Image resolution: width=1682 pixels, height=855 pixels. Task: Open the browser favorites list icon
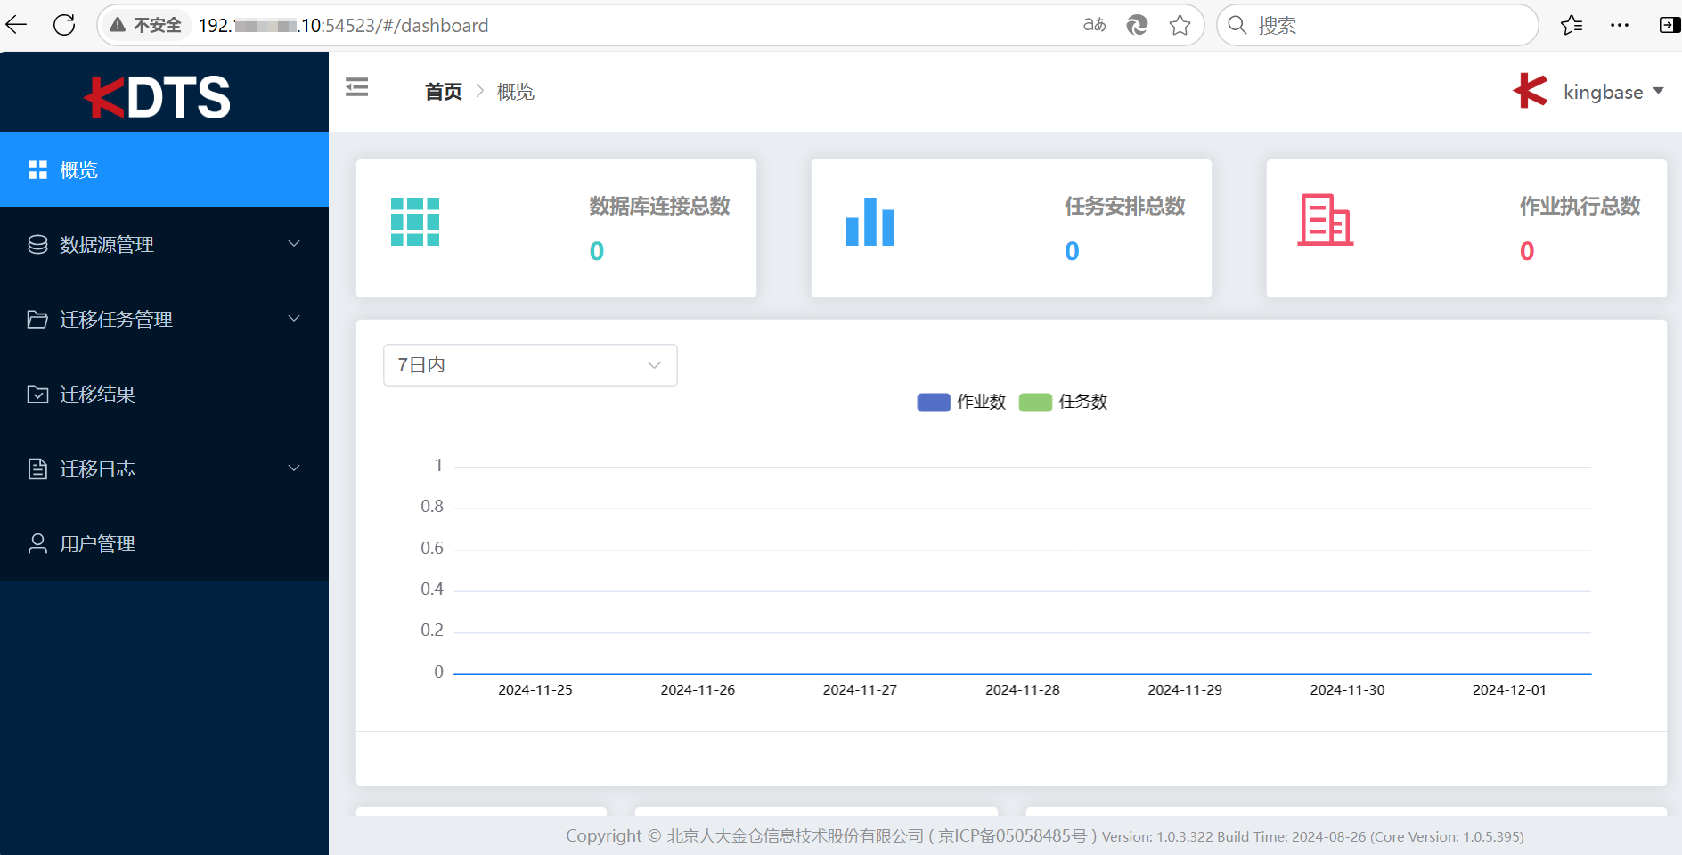1572,25
